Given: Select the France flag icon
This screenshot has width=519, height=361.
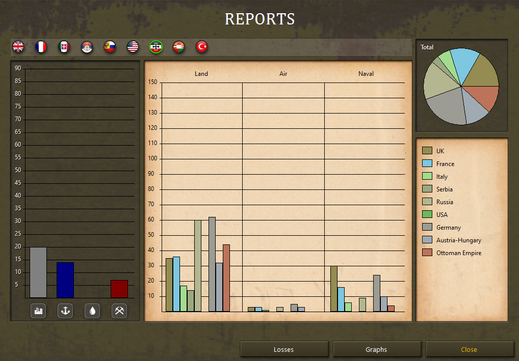Looking at the screenshot, I should (x=41, y=47).
